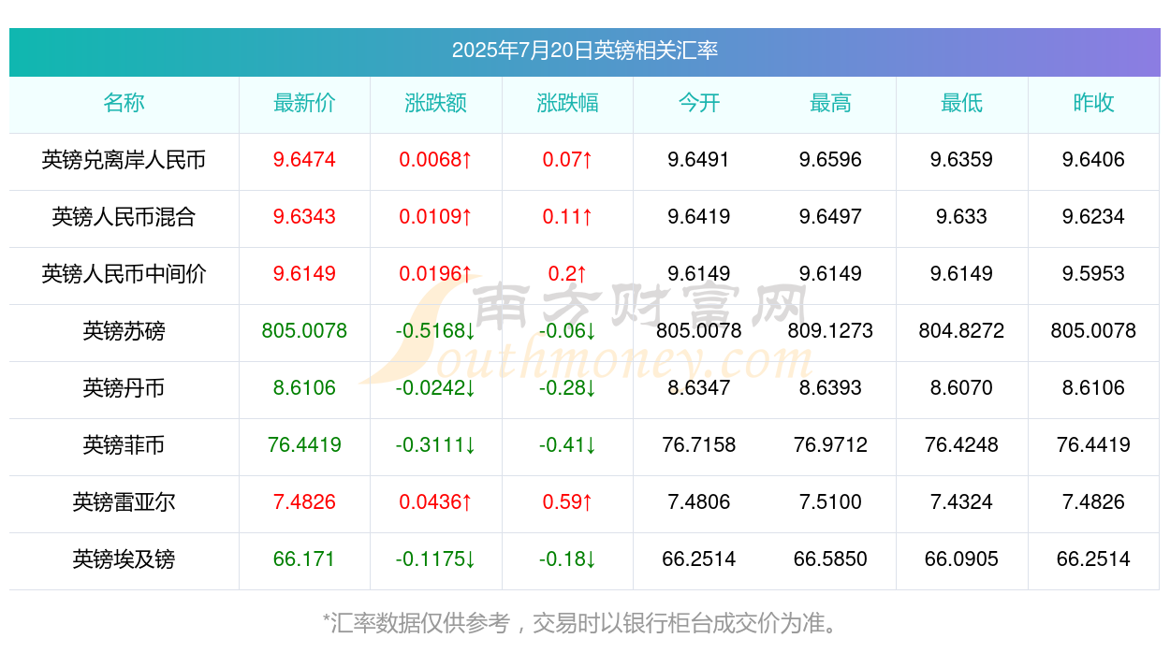
Task: Click the 名称 column header
Action: 124,104
